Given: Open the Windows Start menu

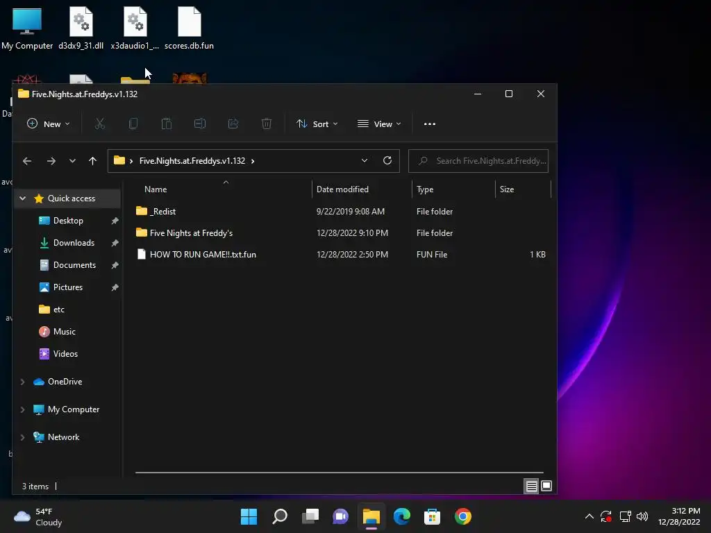Looking at the screenshot, I should [249, 516].
